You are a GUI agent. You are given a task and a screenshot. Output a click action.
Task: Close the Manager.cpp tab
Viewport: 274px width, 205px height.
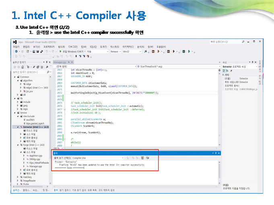72,62
